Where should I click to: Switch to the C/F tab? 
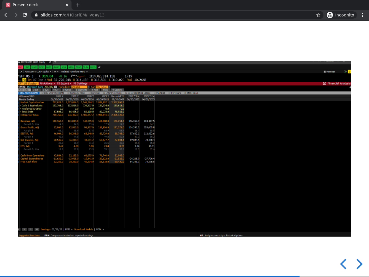coord(56,90)
